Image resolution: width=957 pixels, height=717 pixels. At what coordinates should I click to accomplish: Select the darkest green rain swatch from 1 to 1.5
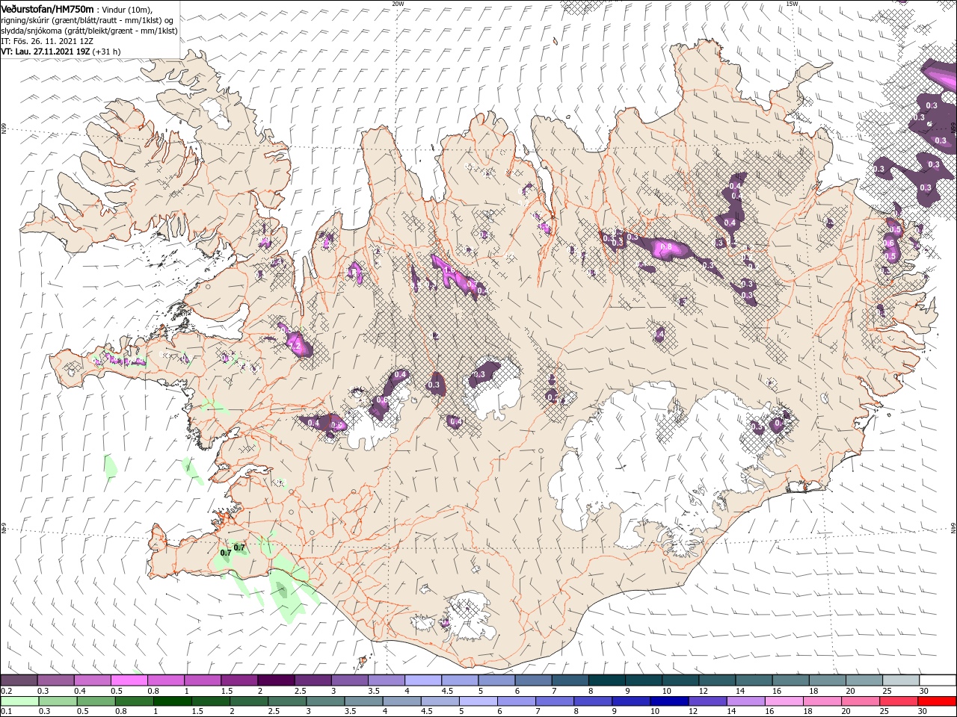173,701
